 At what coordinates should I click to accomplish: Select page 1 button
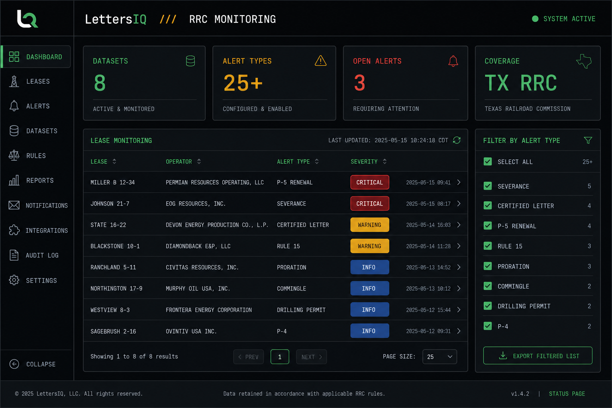coord(280,357)
